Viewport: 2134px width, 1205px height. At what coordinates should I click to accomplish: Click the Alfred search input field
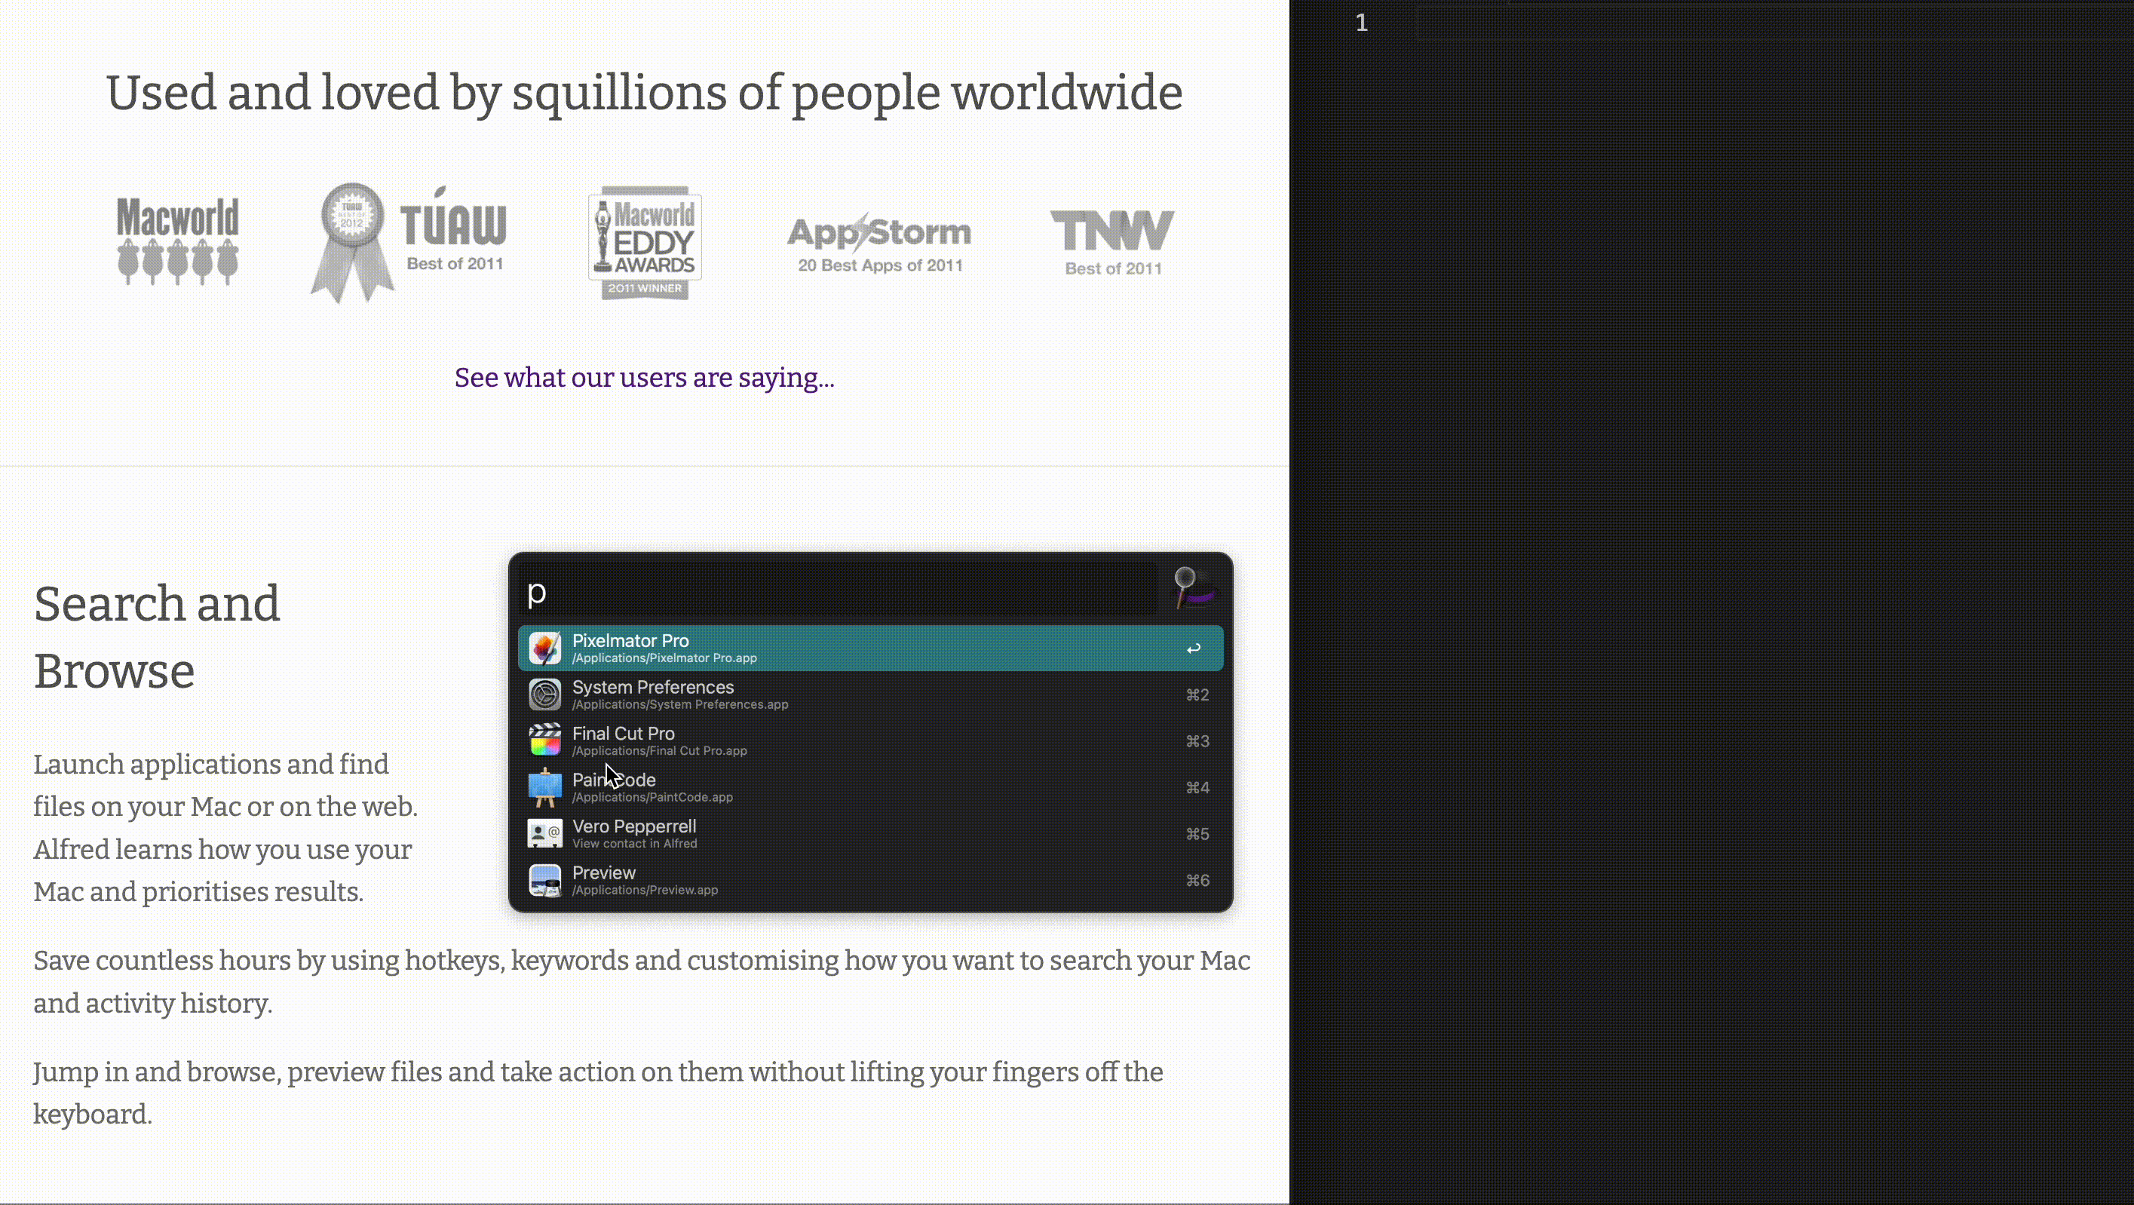point(837,591)
